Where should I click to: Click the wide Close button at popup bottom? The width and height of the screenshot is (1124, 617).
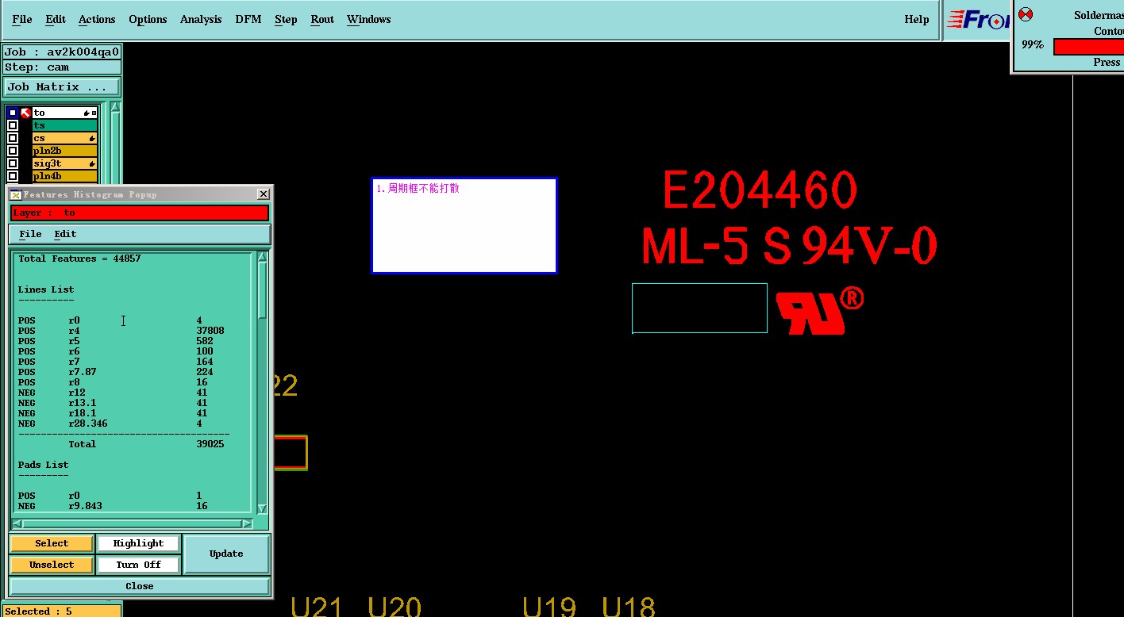140,586
